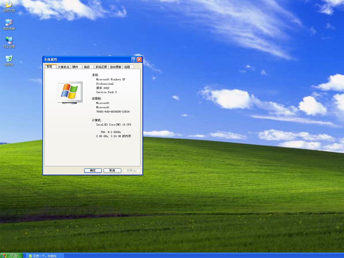Image resolution: width=344 pixels, height=258 pixels.
Task: Close the 系统属性 dialog window
Action: point(139,59)
